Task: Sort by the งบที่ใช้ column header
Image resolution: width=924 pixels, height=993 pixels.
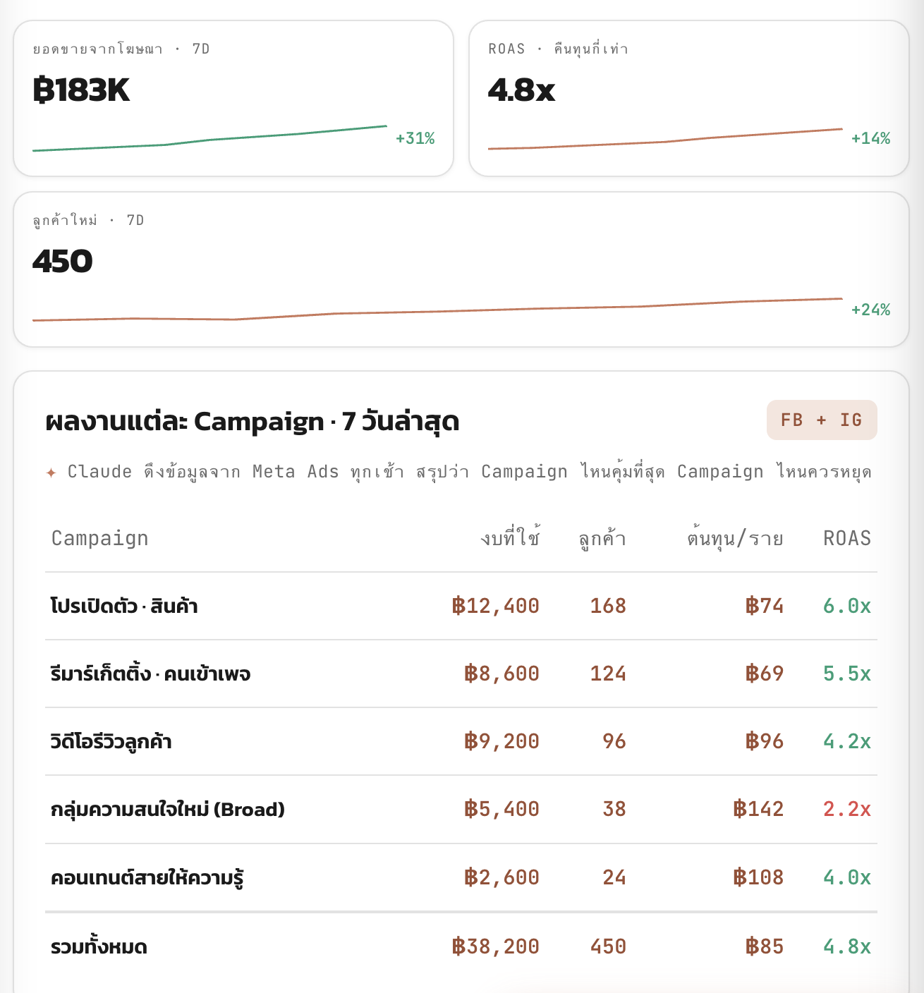Action: coord(510,538)
